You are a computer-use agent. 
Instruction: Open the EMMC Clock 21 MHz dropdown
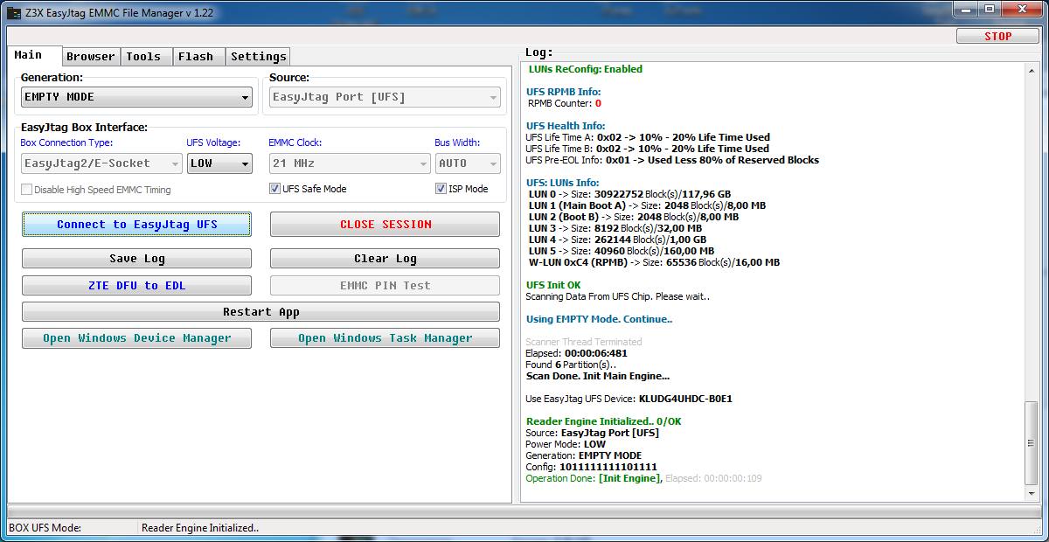[x=350, y=163]
